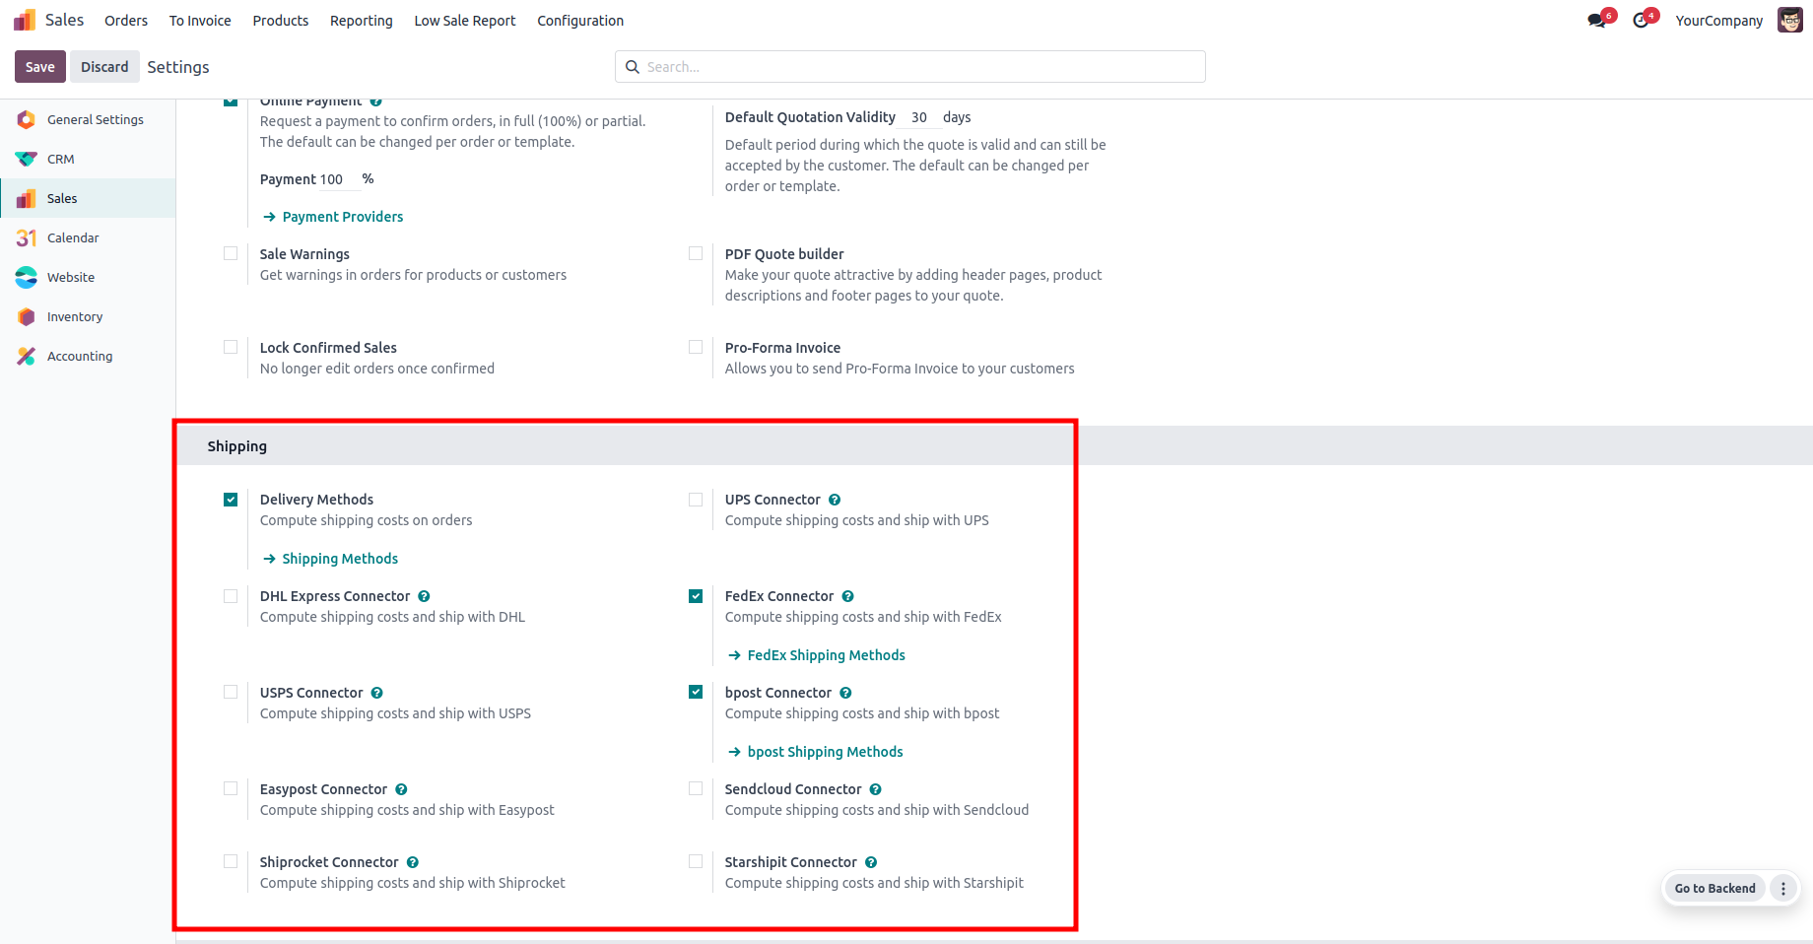Enable the UPS Connector checkbox
1813x944 pixels.
pyautogui.click(x=696, y=500)
